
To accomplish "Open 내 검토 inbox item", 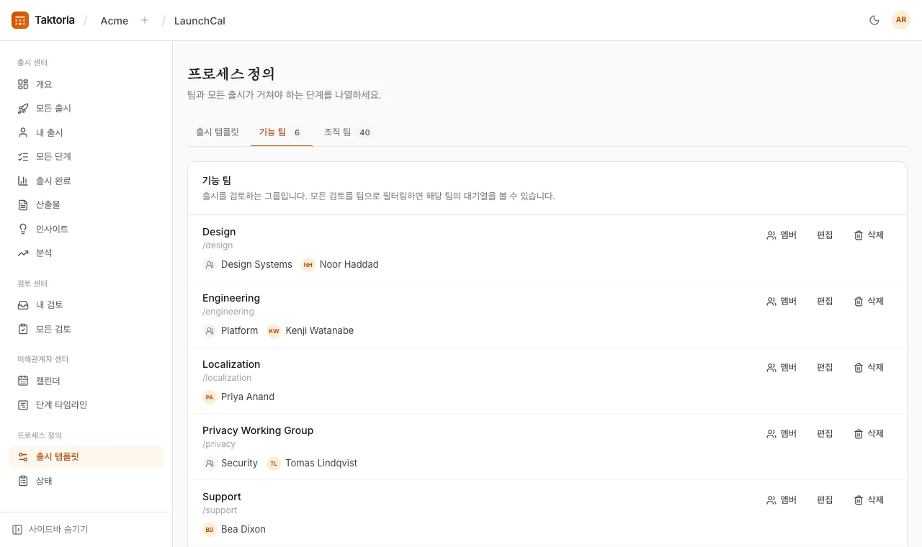I will (x=86, y=304).
